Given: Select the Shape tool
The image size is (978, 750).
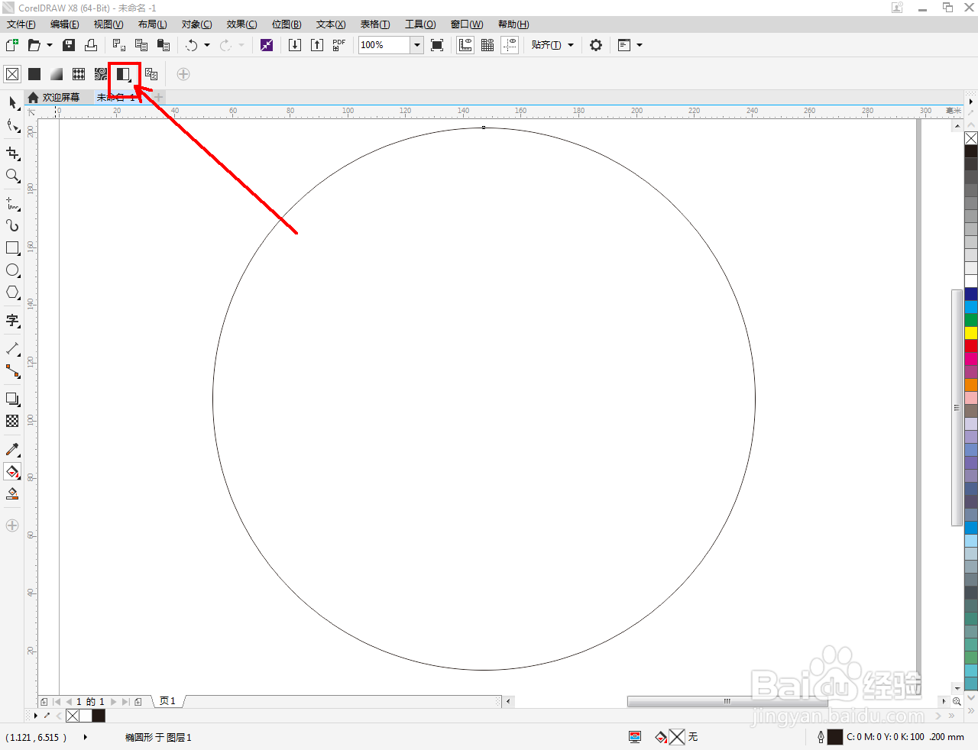Looking at the screenshot, I should tap(13, 125).
